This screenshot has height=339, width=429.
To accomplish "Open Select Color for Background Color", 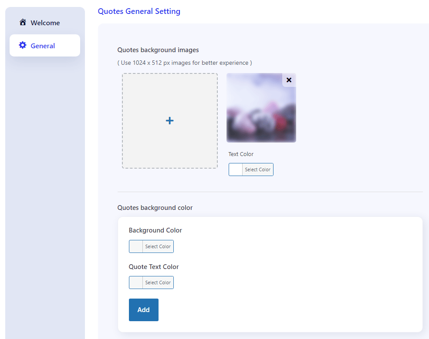I will 158,246.
